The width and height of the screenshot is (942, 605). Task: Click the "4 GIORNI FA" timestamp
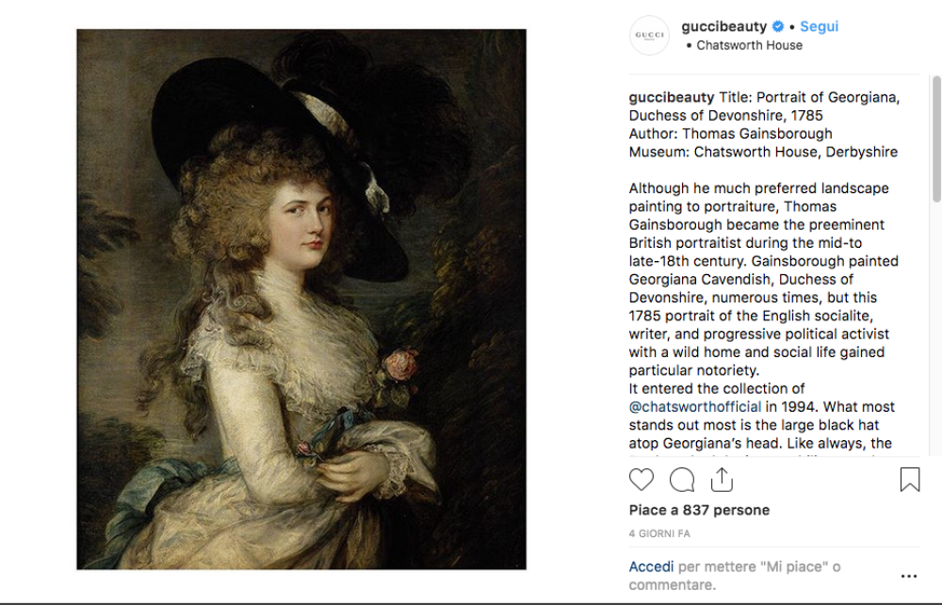tap(659, 533)
